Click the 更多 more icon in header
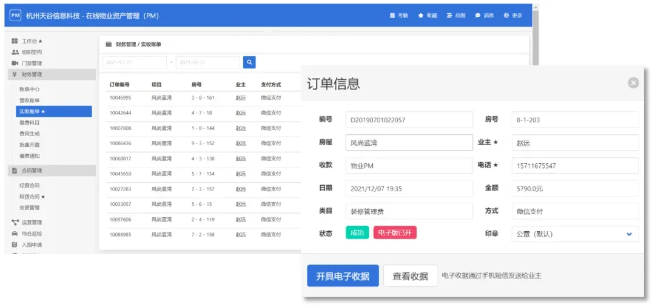 coord(506,15)
